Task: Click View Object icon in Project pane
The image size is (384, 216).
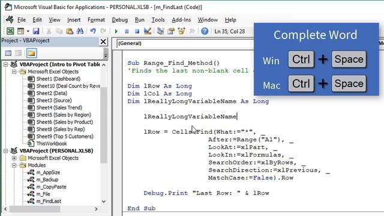Action: 19,53
